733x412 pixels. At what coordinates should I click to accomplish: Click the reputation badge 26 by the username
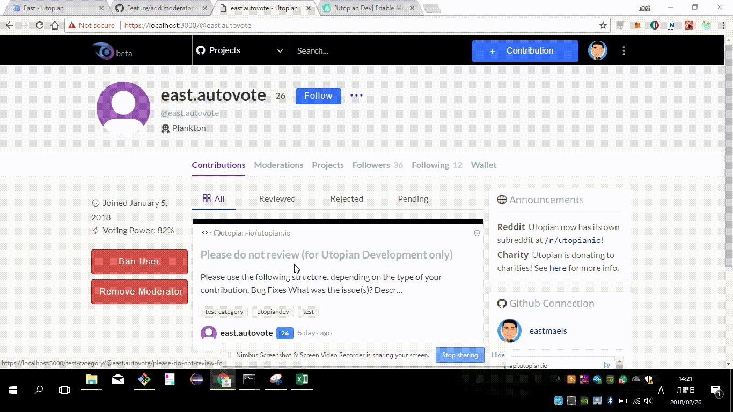coord(280,96)
